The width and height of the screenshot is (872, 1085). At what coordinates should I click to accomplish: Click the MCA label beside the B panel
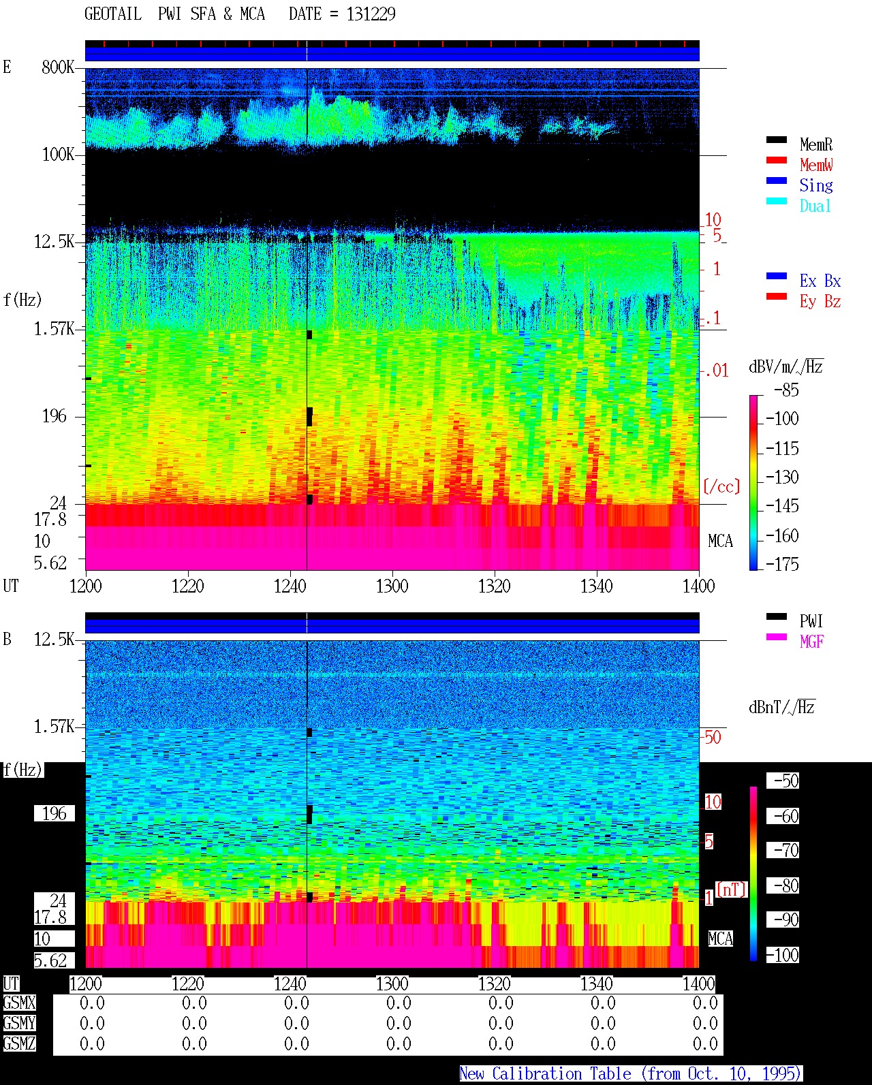[x=720, y=939]
